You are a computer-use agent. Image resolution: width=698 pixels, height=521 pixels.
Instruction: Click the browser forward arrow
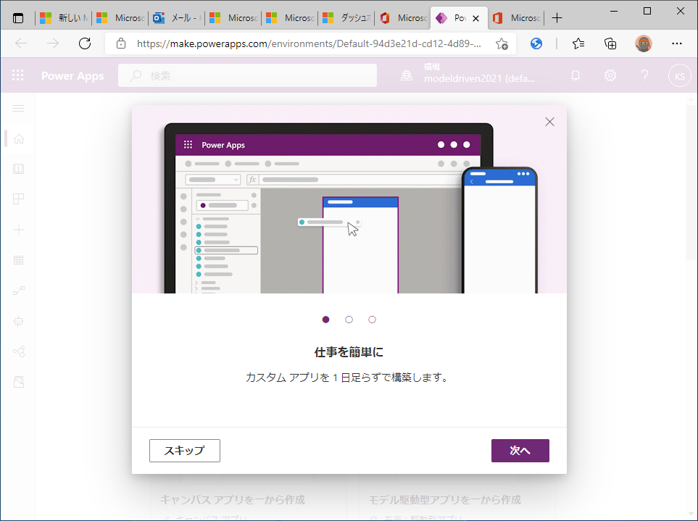(52, 43)
